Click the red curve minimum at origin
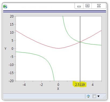110x102 pixels. 58,48
